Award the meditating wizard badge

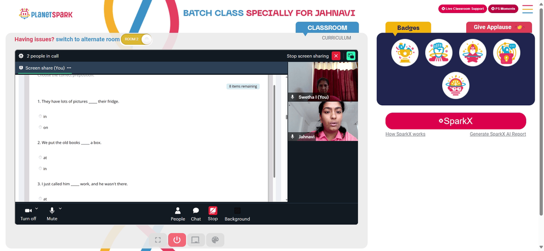click(x=473, y=53)
